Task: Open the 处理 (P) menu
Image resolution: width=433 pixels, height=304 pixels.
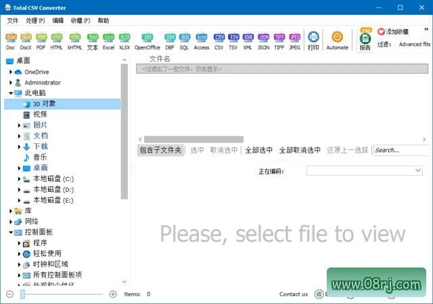Action: (35, 21)
